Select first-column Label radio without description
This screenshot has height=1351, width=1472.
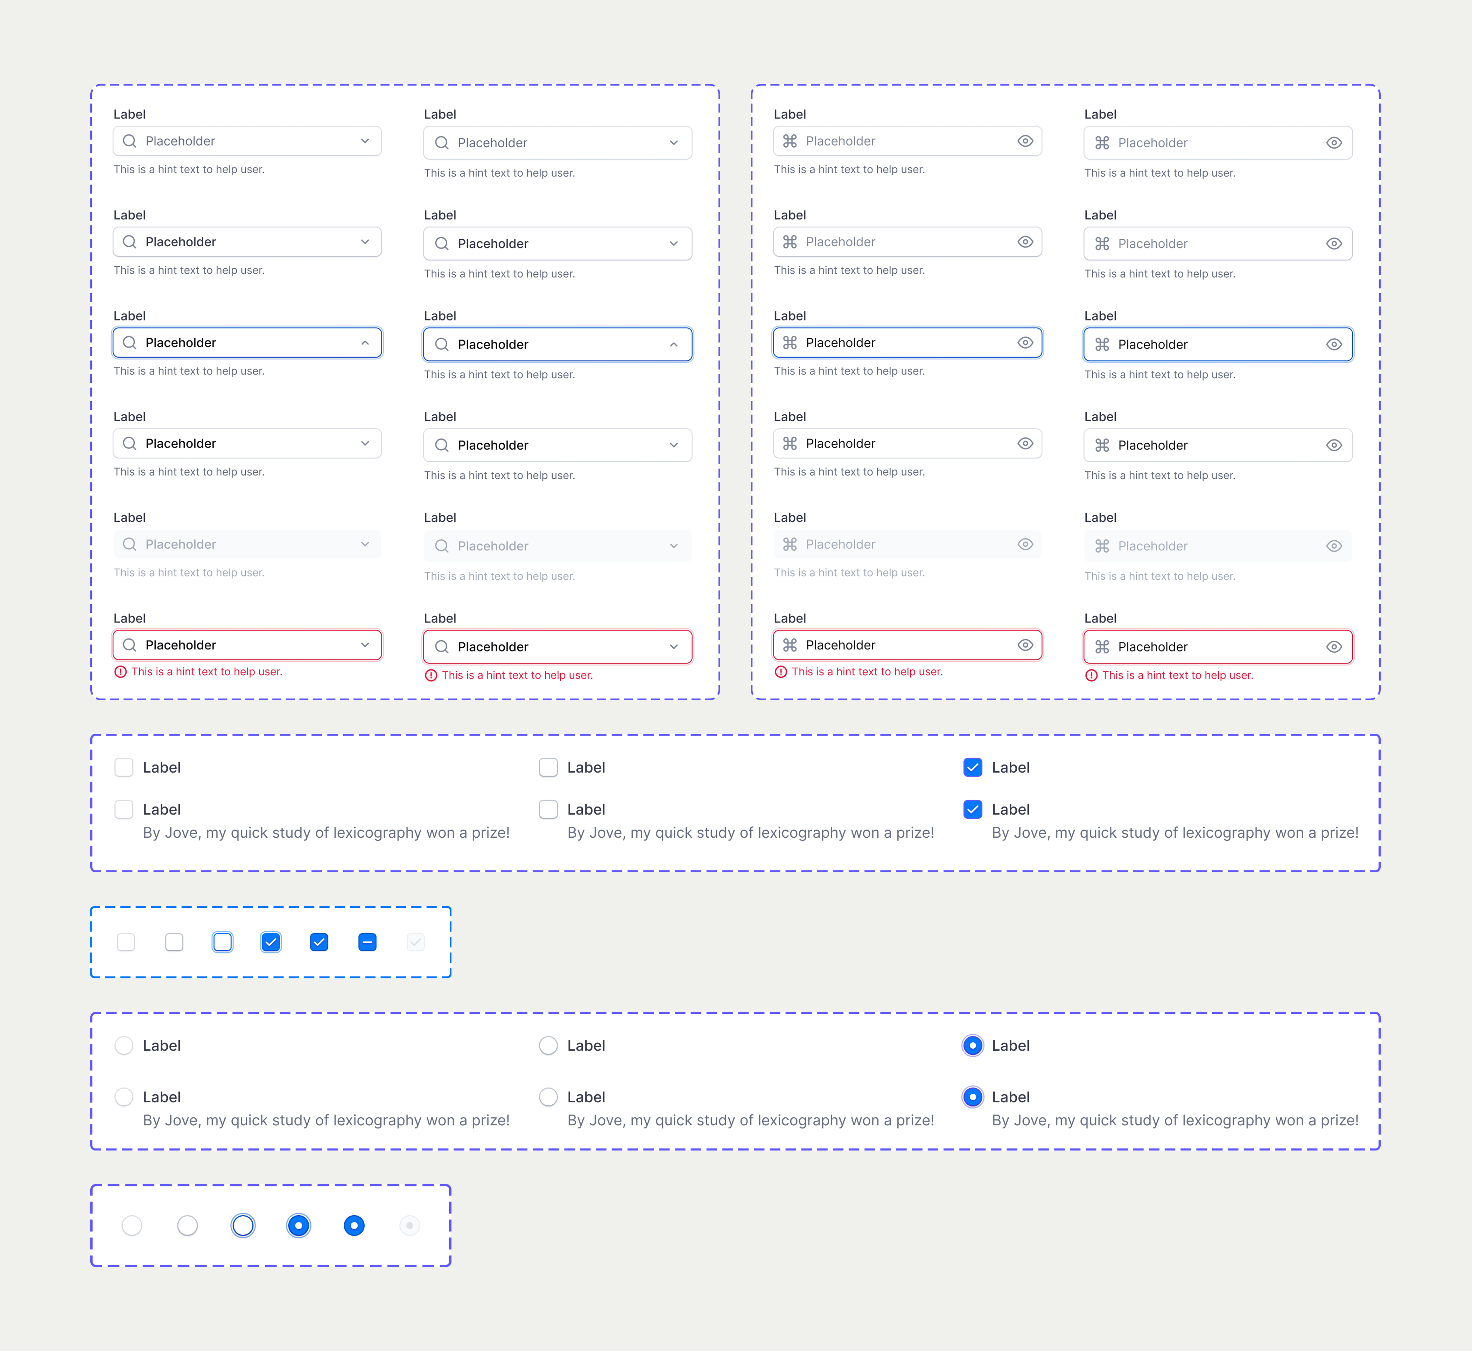pyautogui.click(x=124, y=1046)
